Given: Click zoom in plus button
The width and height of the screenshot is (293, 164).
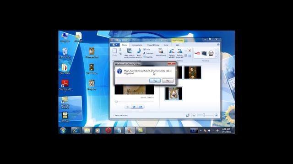Looking at the screenshot, I should 216,115.
